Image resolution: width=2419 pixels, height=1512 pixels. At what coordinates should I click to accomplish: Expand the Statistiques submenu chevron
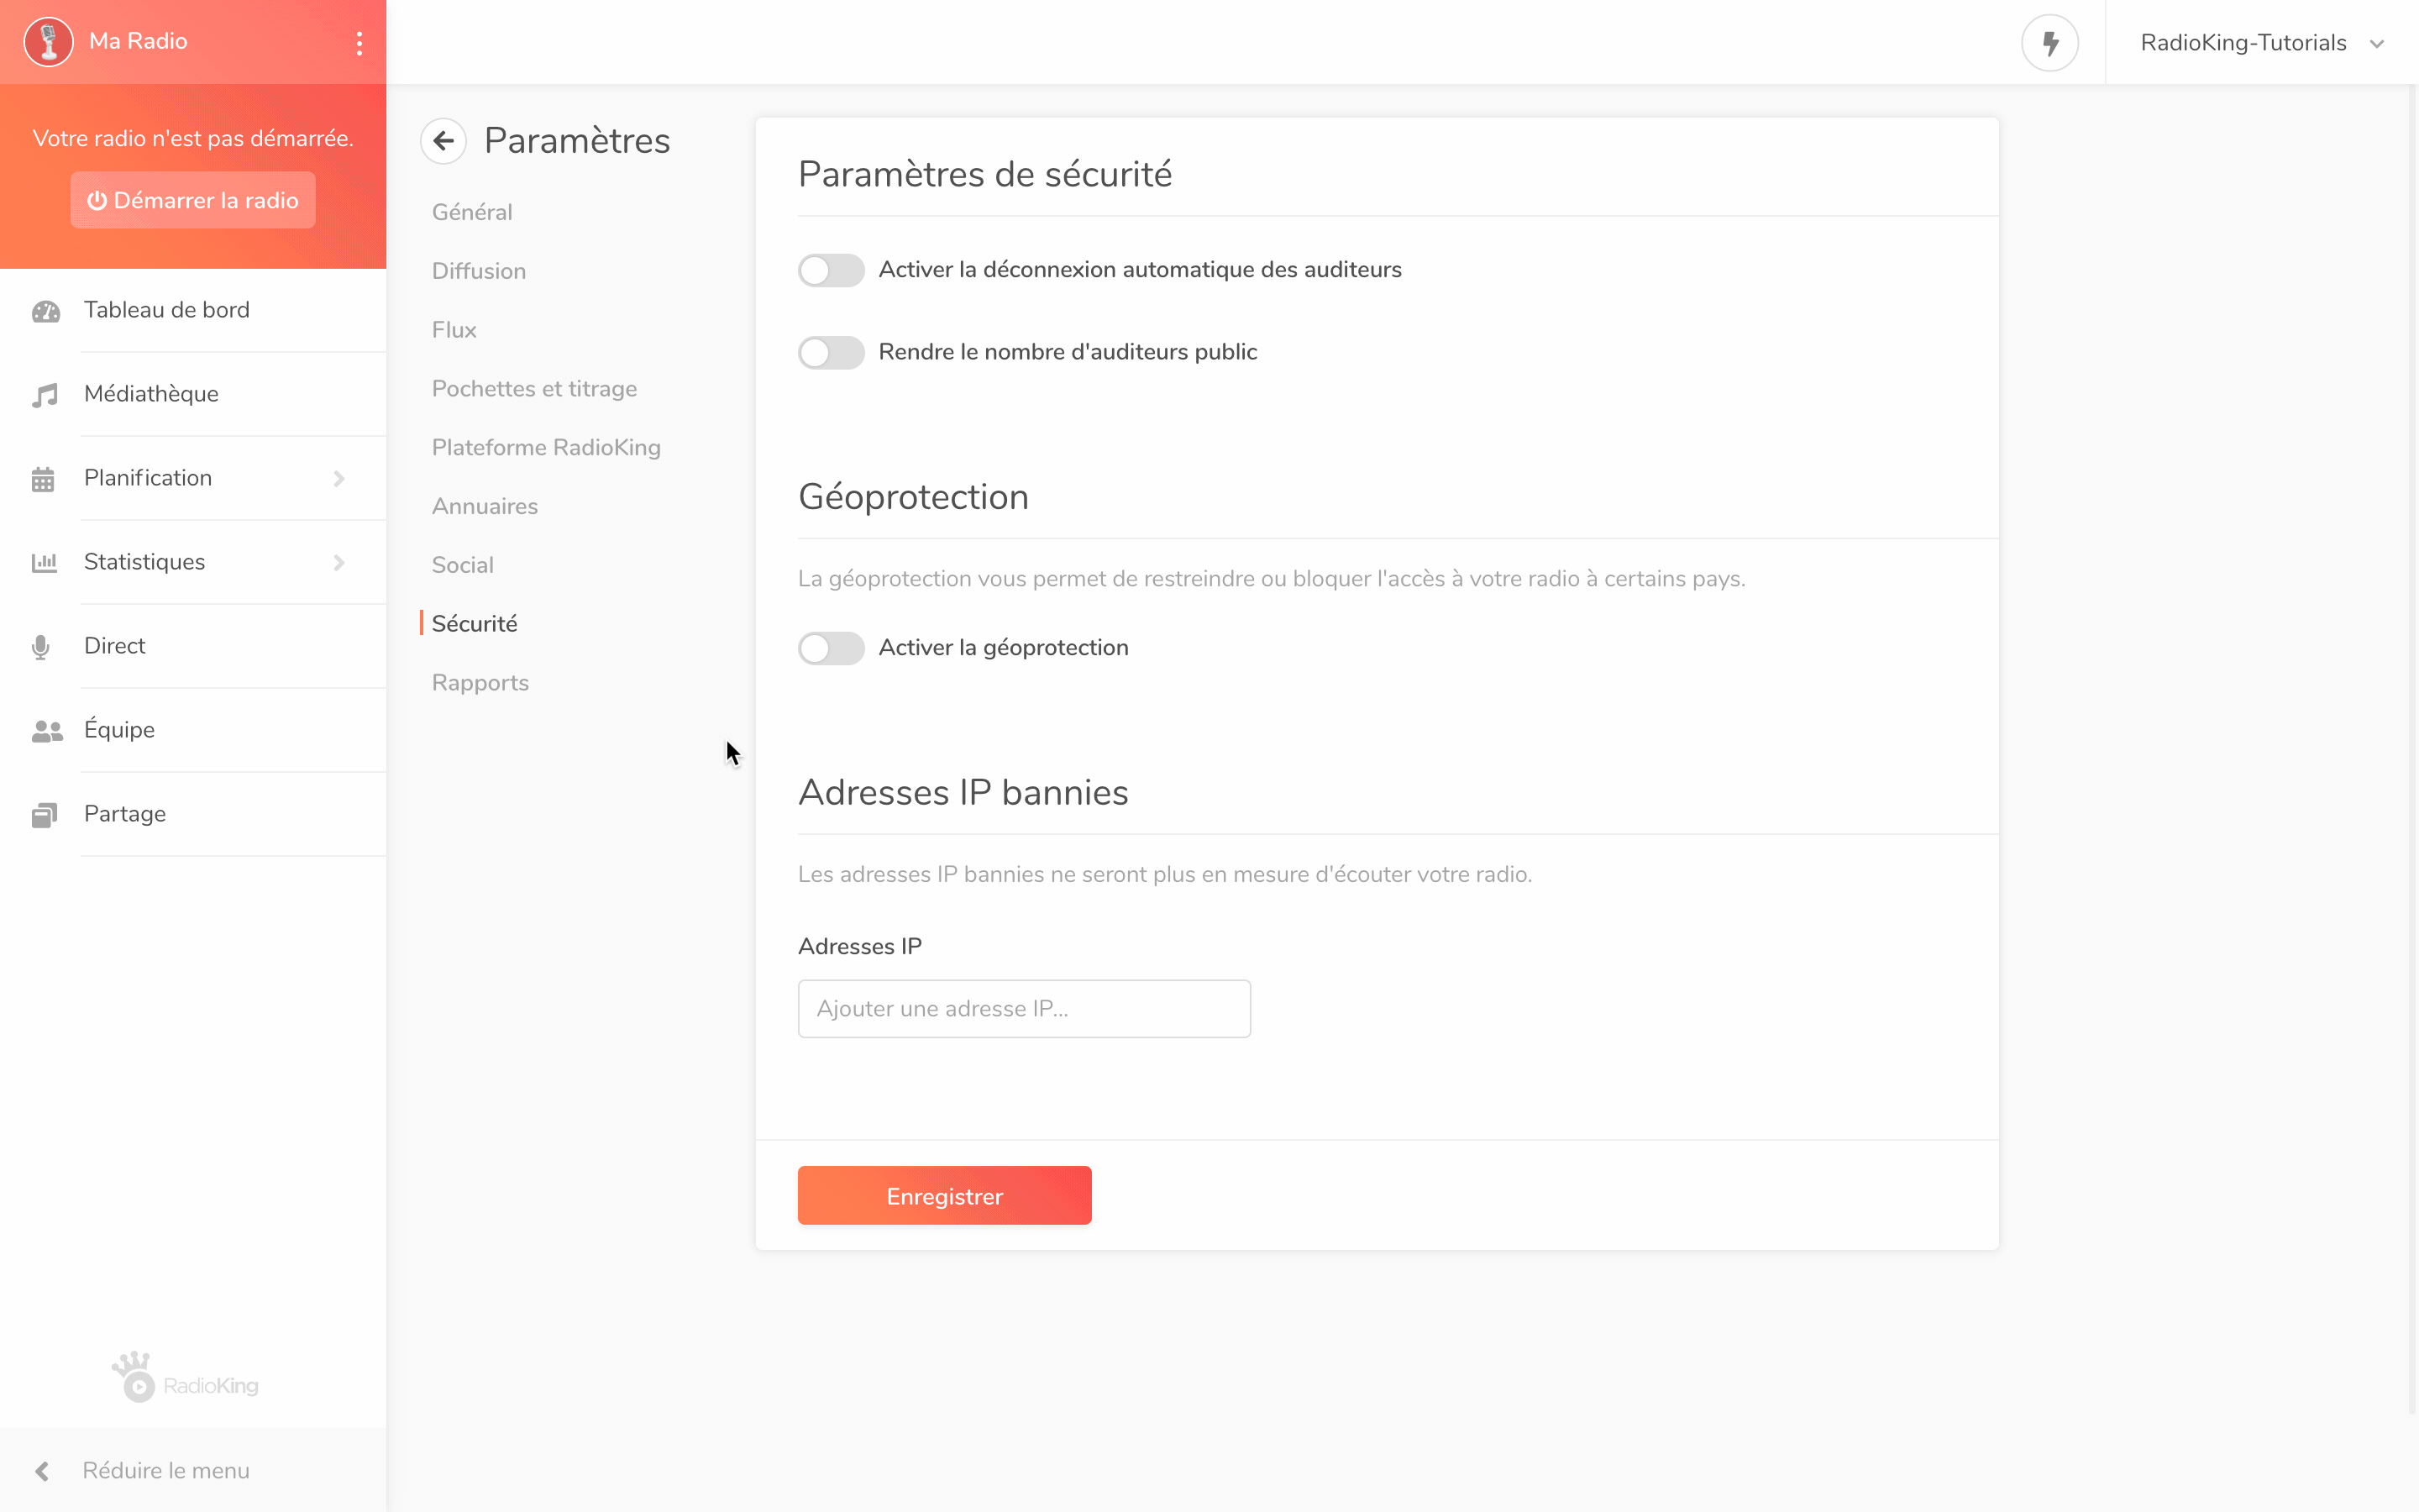(x=338, y=563)
